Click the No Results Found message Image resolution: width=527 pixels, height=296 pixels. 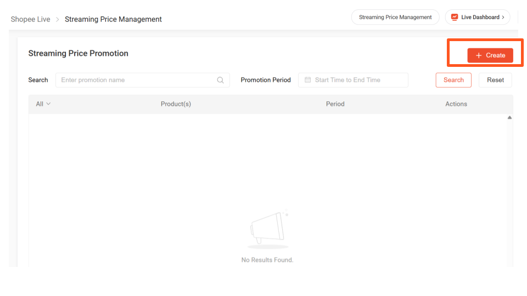(x=267, y=260)
